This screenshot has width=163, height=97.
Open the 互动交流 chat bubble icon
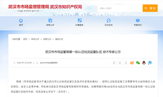click(109, 20)
